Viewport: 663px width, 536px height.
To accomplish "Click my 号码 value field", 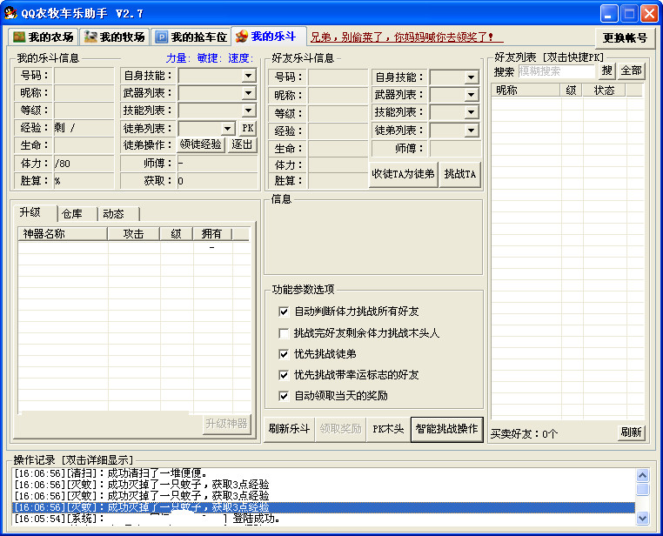I will [84, 76].
